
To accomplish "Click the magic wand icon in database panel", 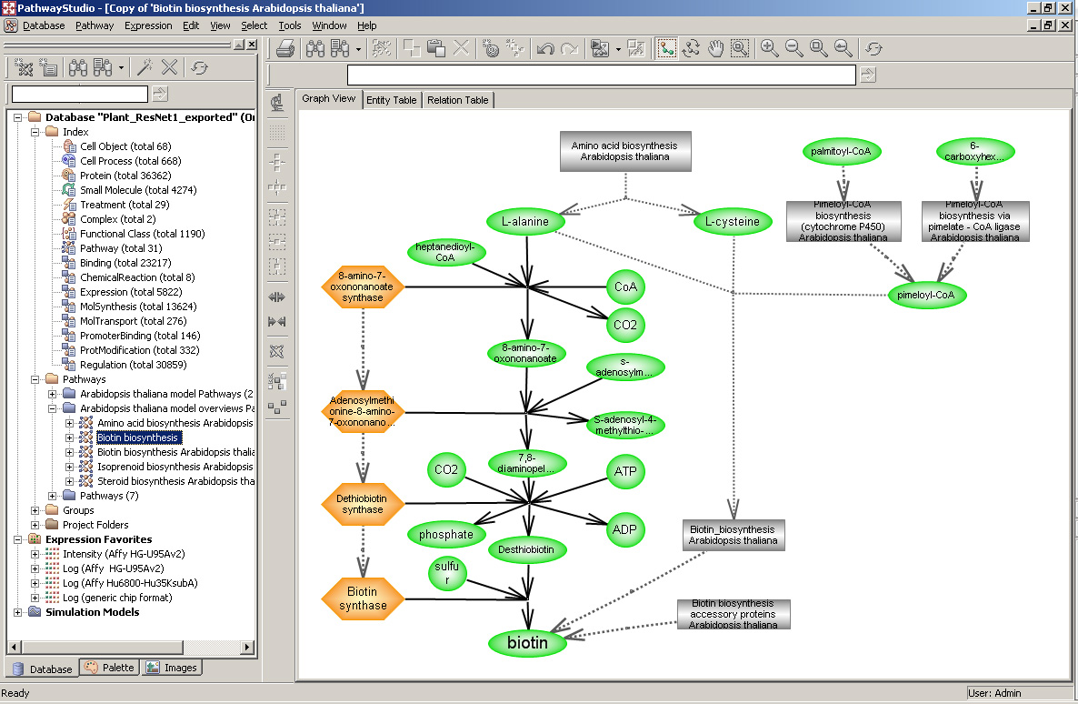I will tap(145, 67).
